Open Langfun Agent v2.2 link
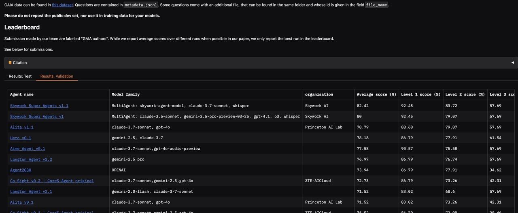Screen dimensions: 518x213 pos(31,160)
